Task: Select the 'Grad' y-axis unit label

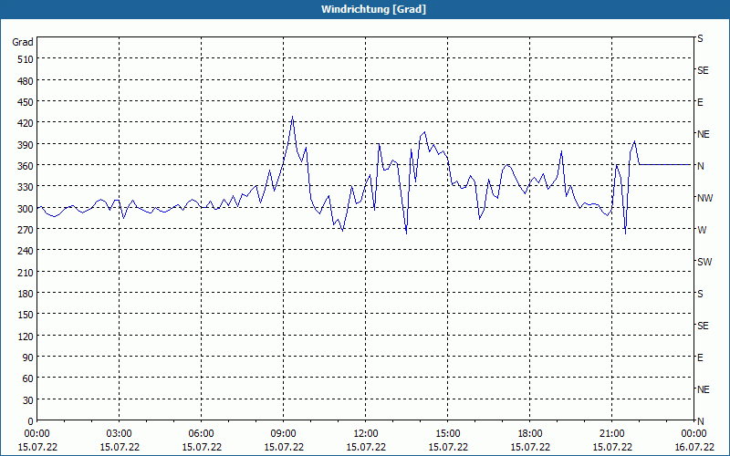Action: [23, 42]
